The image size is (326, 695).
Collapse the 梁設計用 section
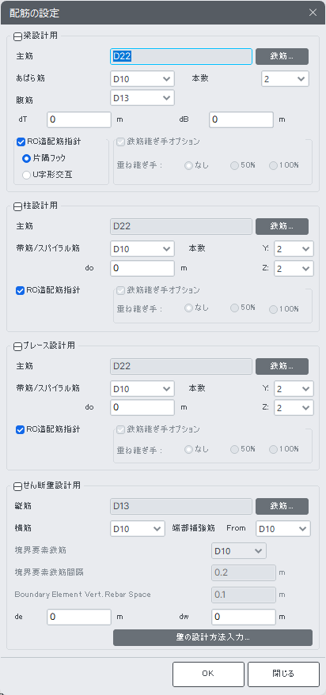pyautogui.click(x=17, y=37)
